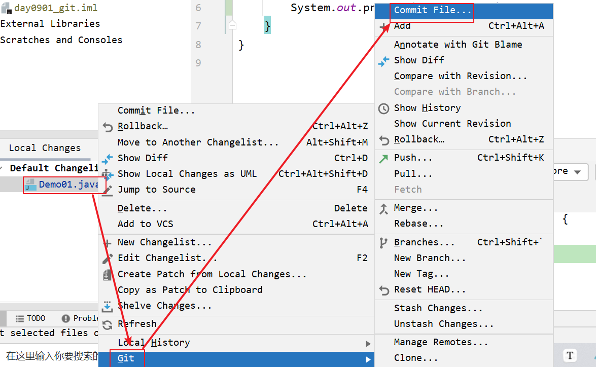
Task: Switch to the Local Changes tab
Action: click(45, 148)
